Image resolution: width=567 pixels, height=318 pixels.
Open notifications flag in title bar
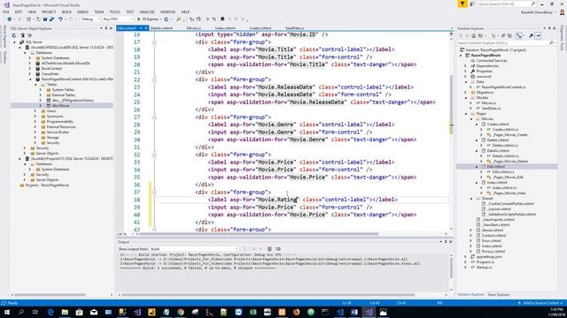tap(462, 4)
